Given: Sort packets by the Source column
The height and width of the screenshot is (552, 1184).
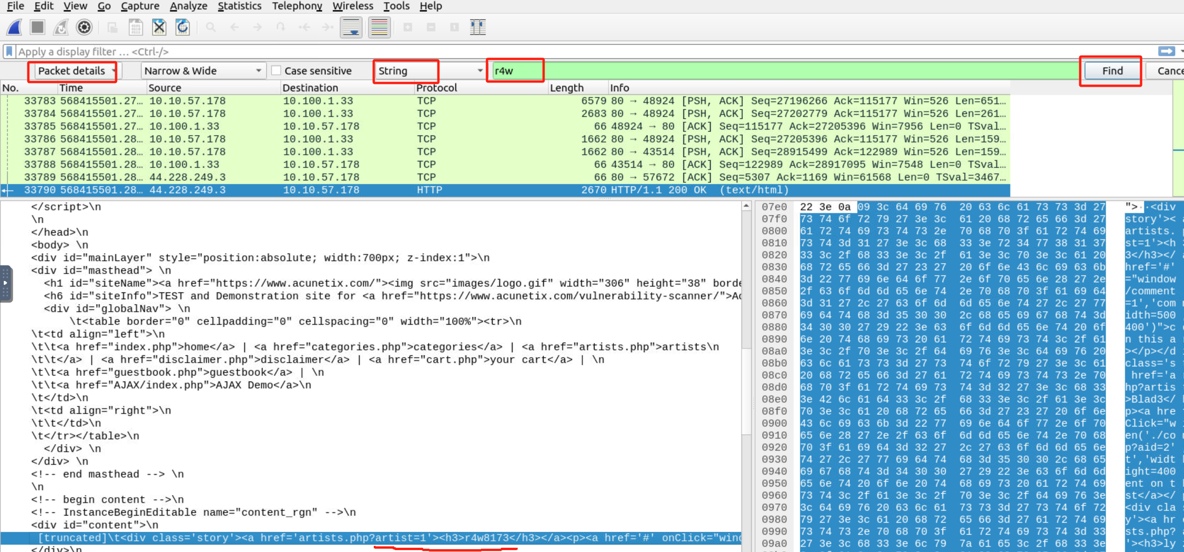Looking at the screenshot, I should 214,88.
